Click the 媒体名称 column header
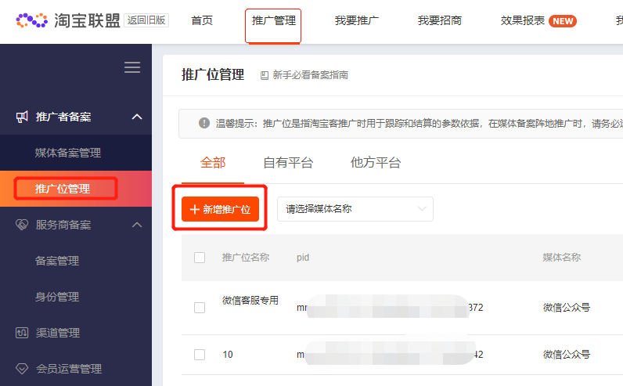The height and width of the screenshot is (386, 623). coord(562,258)
